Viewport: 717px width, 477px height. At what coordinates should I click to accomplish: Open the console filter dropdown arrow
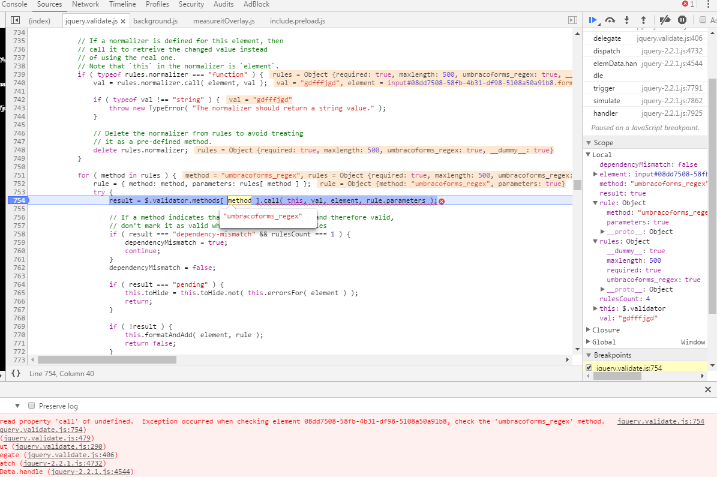coord(17,406)
